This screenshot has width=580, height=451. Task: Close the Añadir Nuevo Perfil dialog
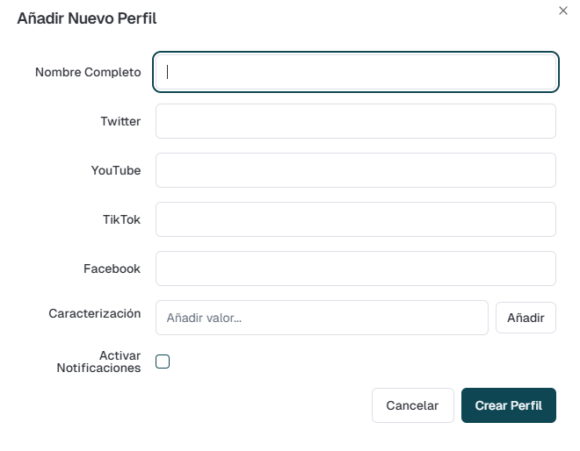(x=563, y=10)
